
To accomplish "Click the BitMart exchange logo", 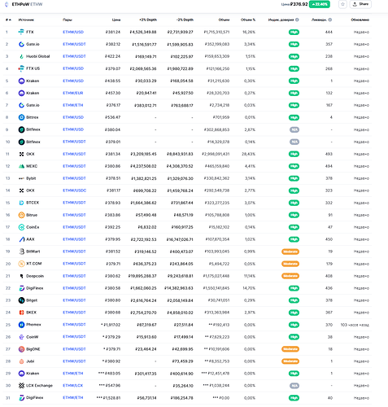I will pos(21,252).
